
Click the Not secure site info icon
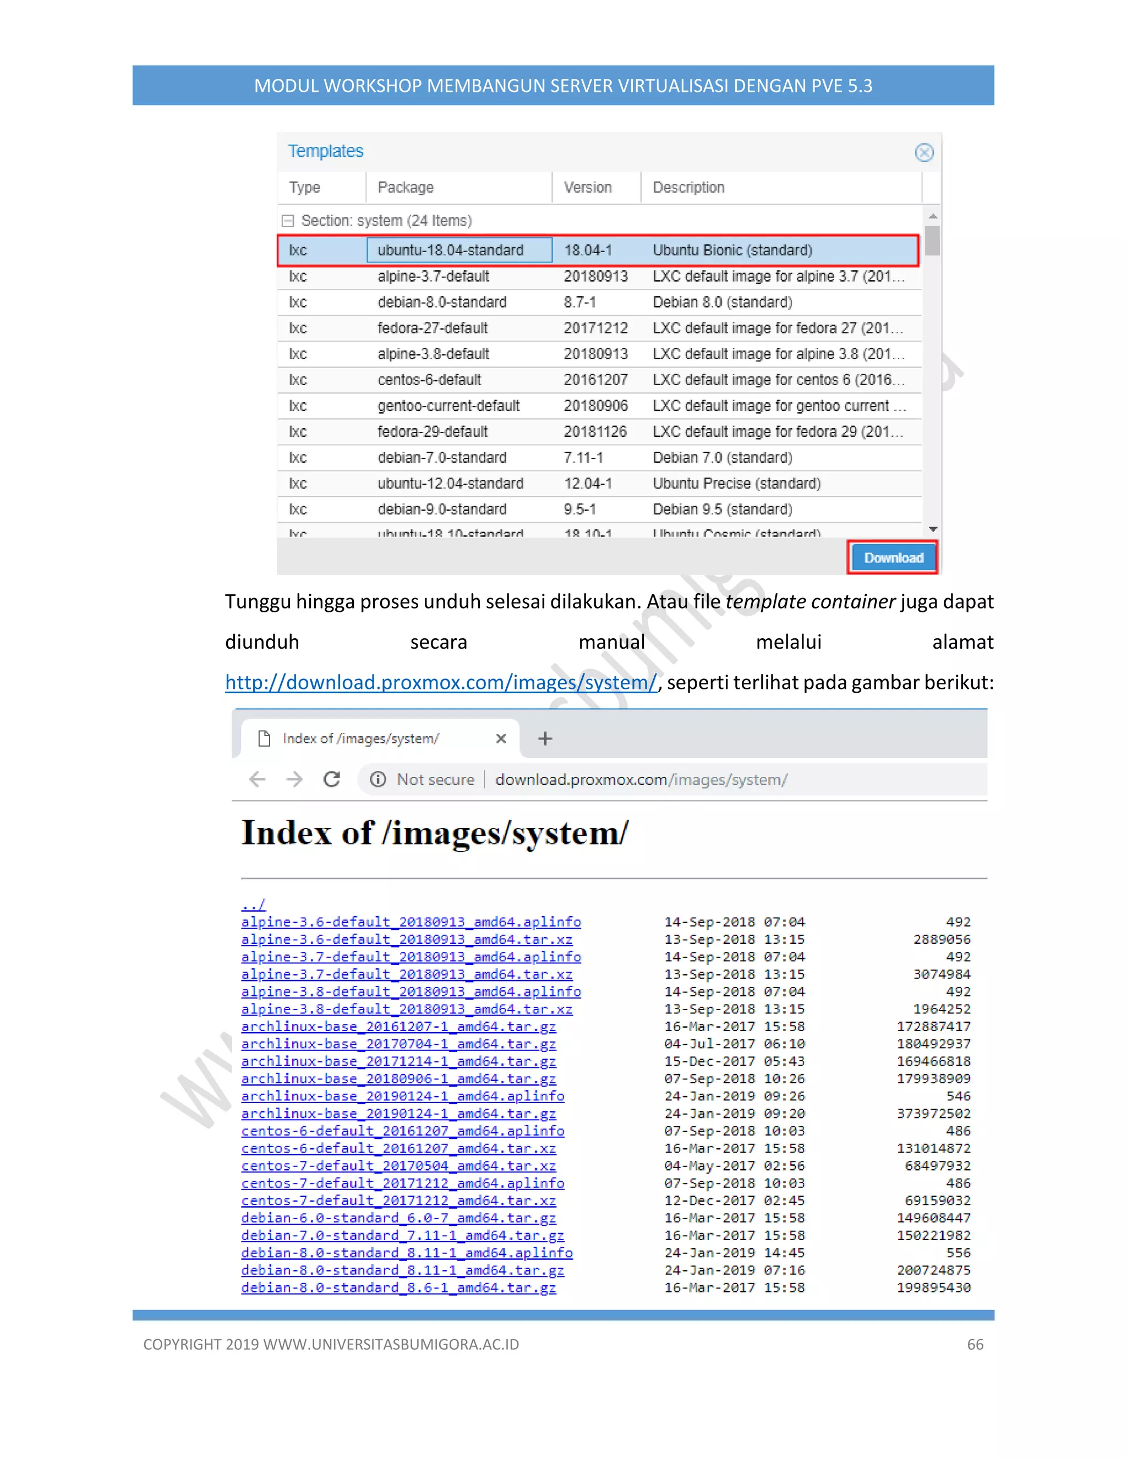pos(378,779)
